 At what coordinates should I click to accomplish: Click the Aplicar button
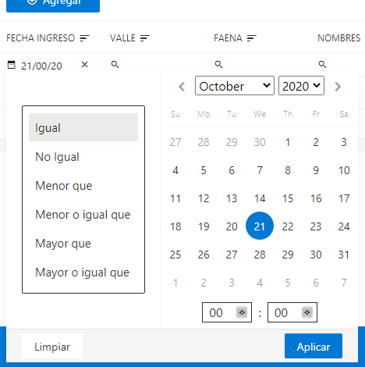(x=314, y=346)
